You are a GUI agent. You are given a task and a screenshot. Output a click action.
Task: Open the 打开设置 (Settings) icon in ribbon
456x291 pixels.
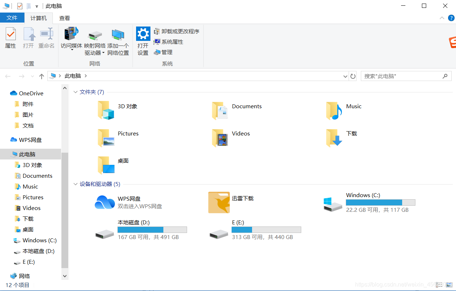143,39
